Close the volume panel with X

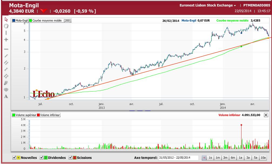tap(266, 115)
